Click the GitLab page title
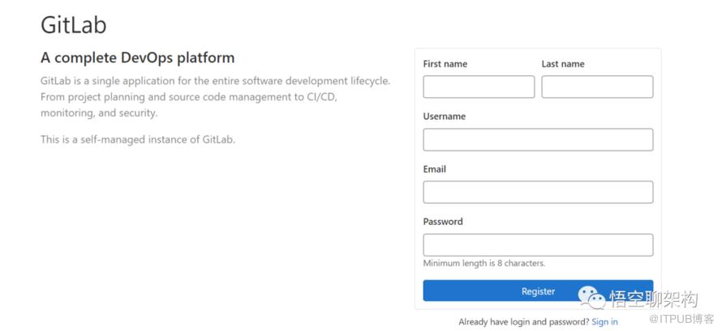Screen dimensions: 722x331 (x=74, y=24)
